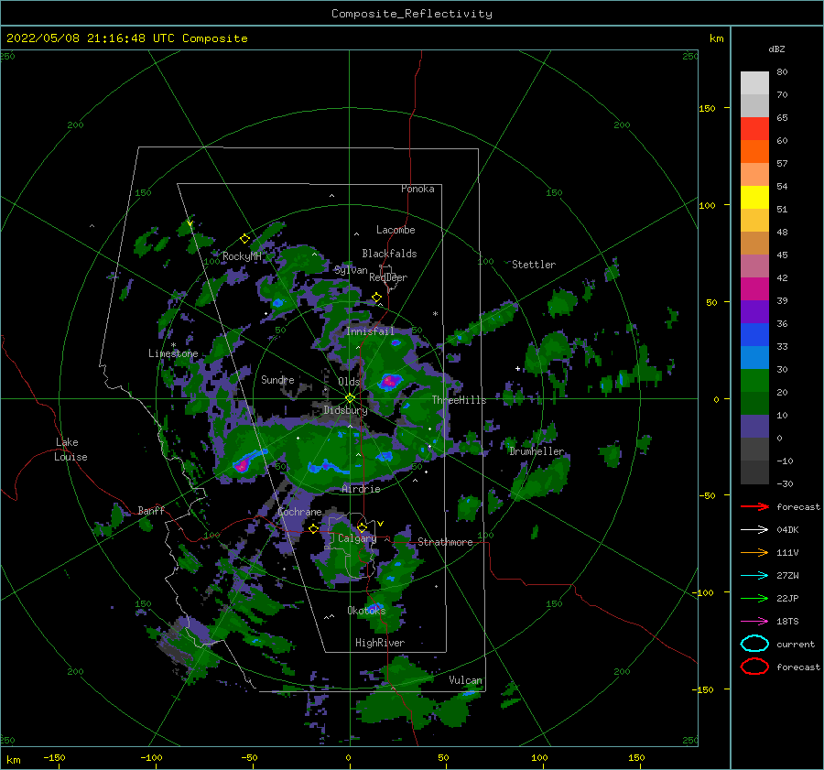
Task: Click the Innisfail town label
Action: click(x=370, y=331)
